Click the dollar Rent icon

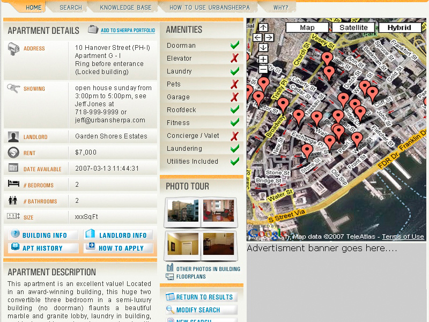click(13, 152)
